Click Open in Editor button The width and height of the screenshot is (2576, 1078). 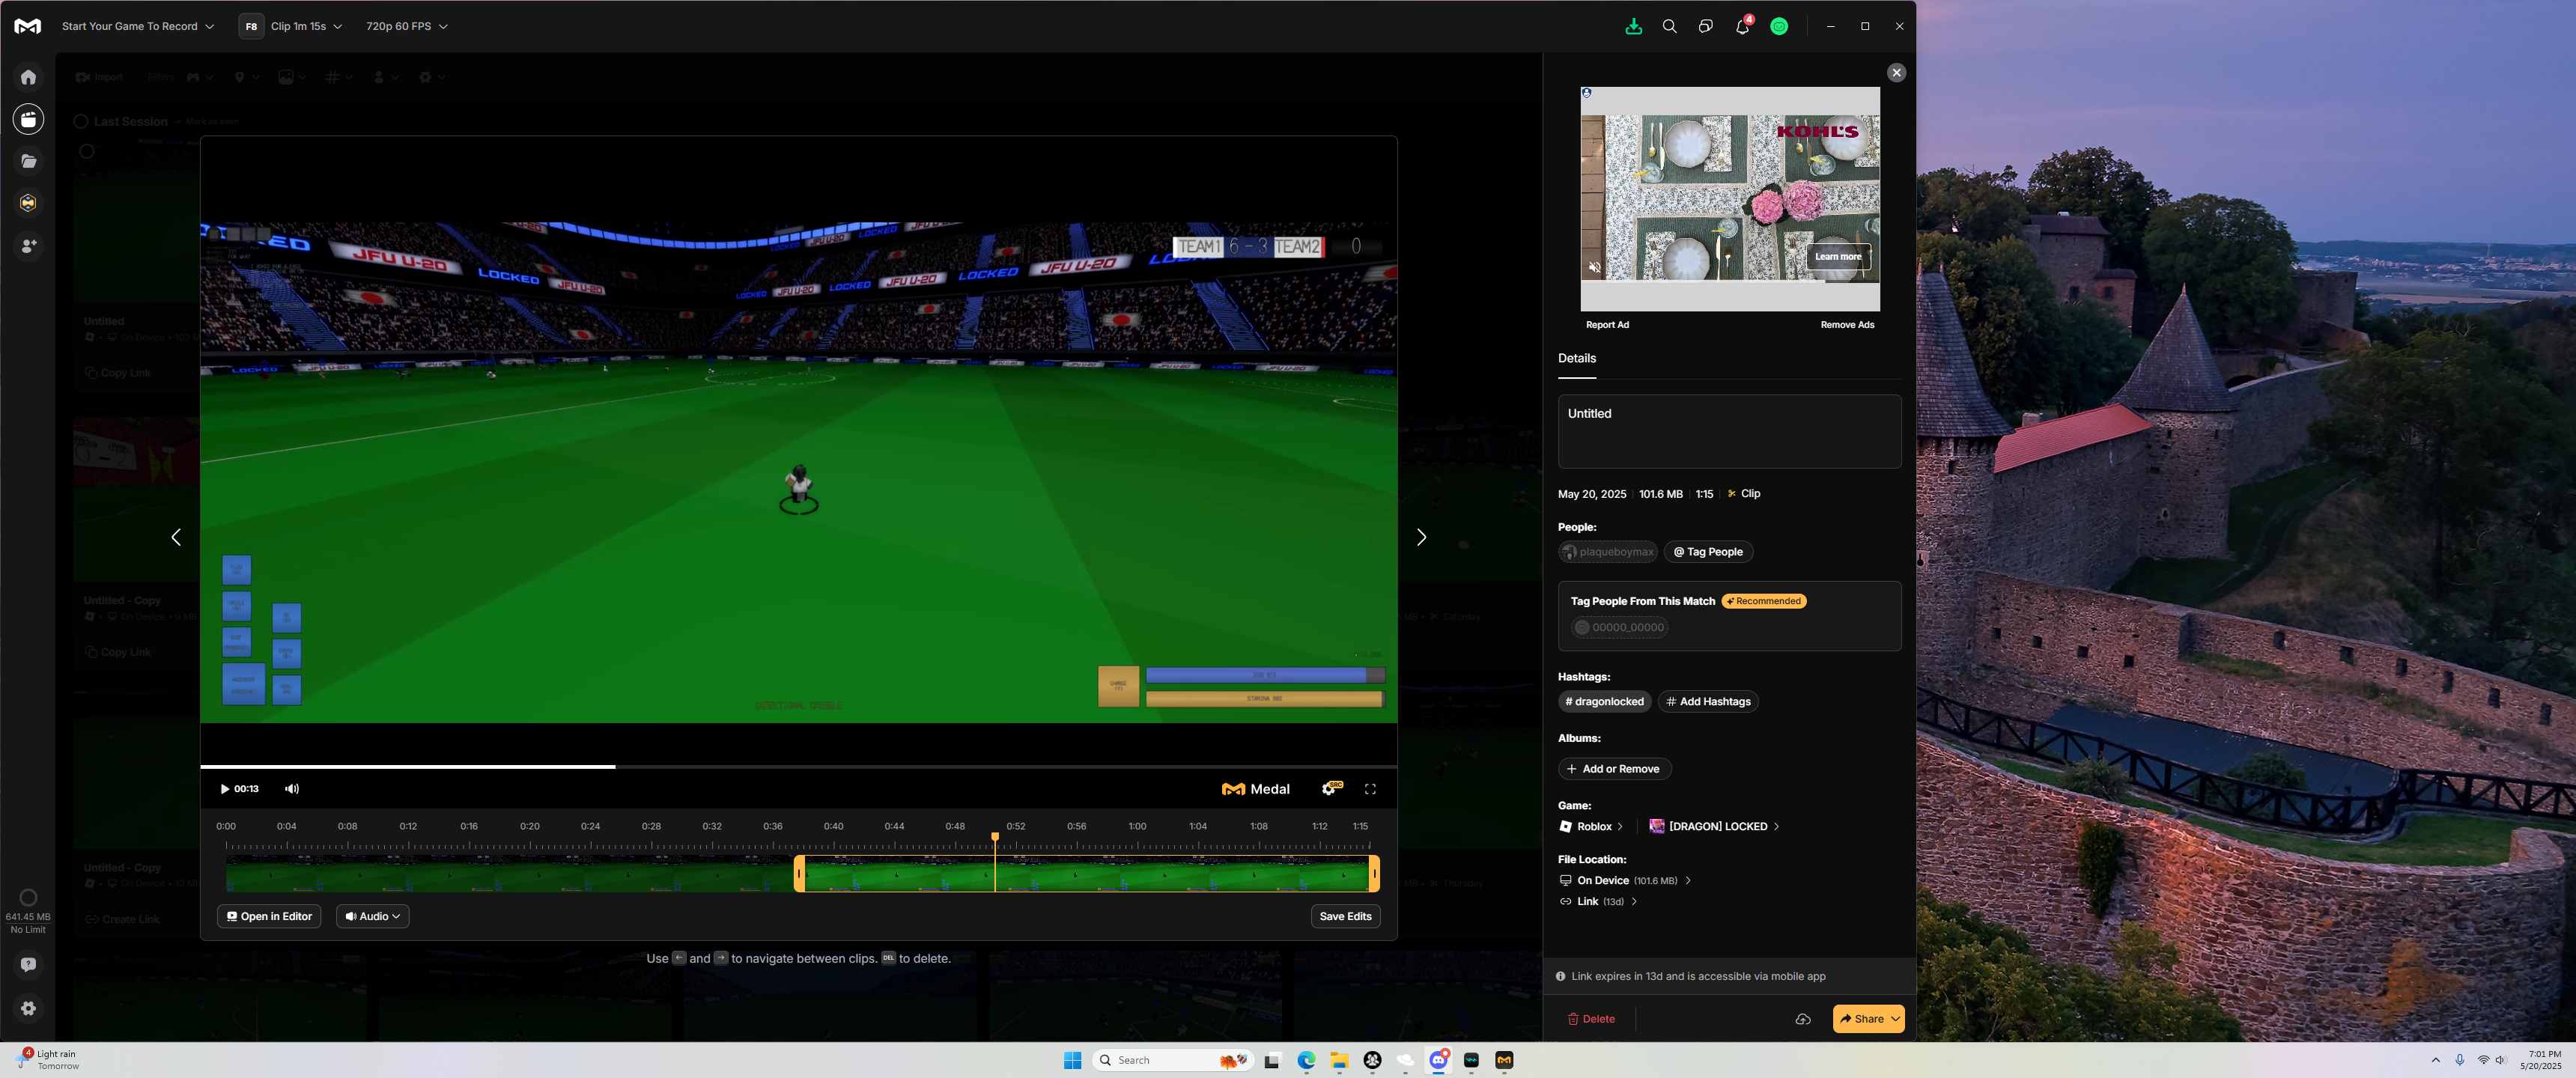click(269, 916)
